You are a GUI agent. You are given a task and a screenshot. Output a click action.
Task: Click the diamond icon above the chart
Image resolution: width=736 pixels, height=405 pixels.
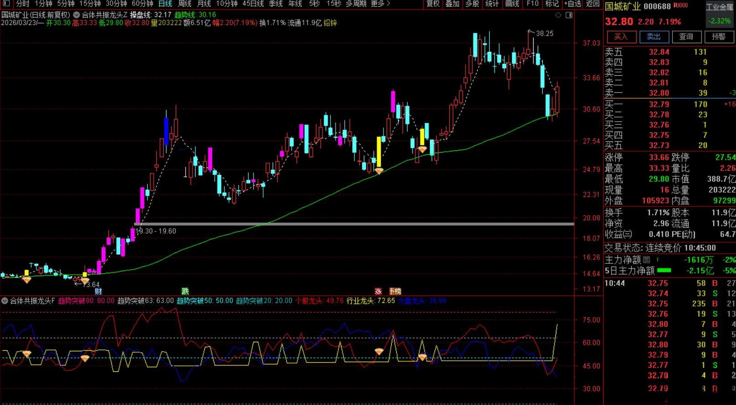558,15
